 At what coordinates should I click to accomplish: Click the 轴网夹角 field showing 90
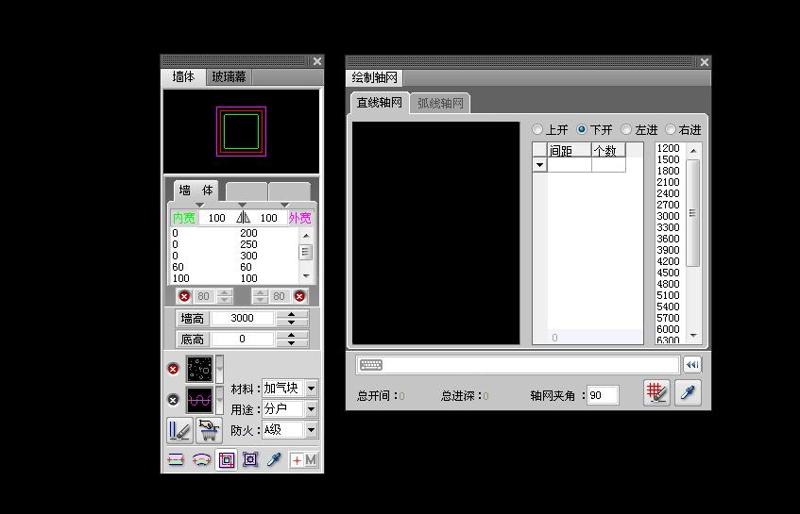click(603, 395)
